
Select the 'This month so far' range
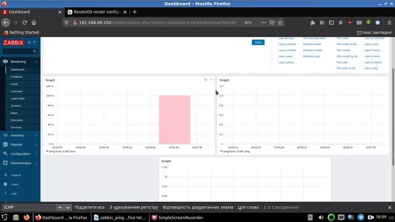[347, 56]
